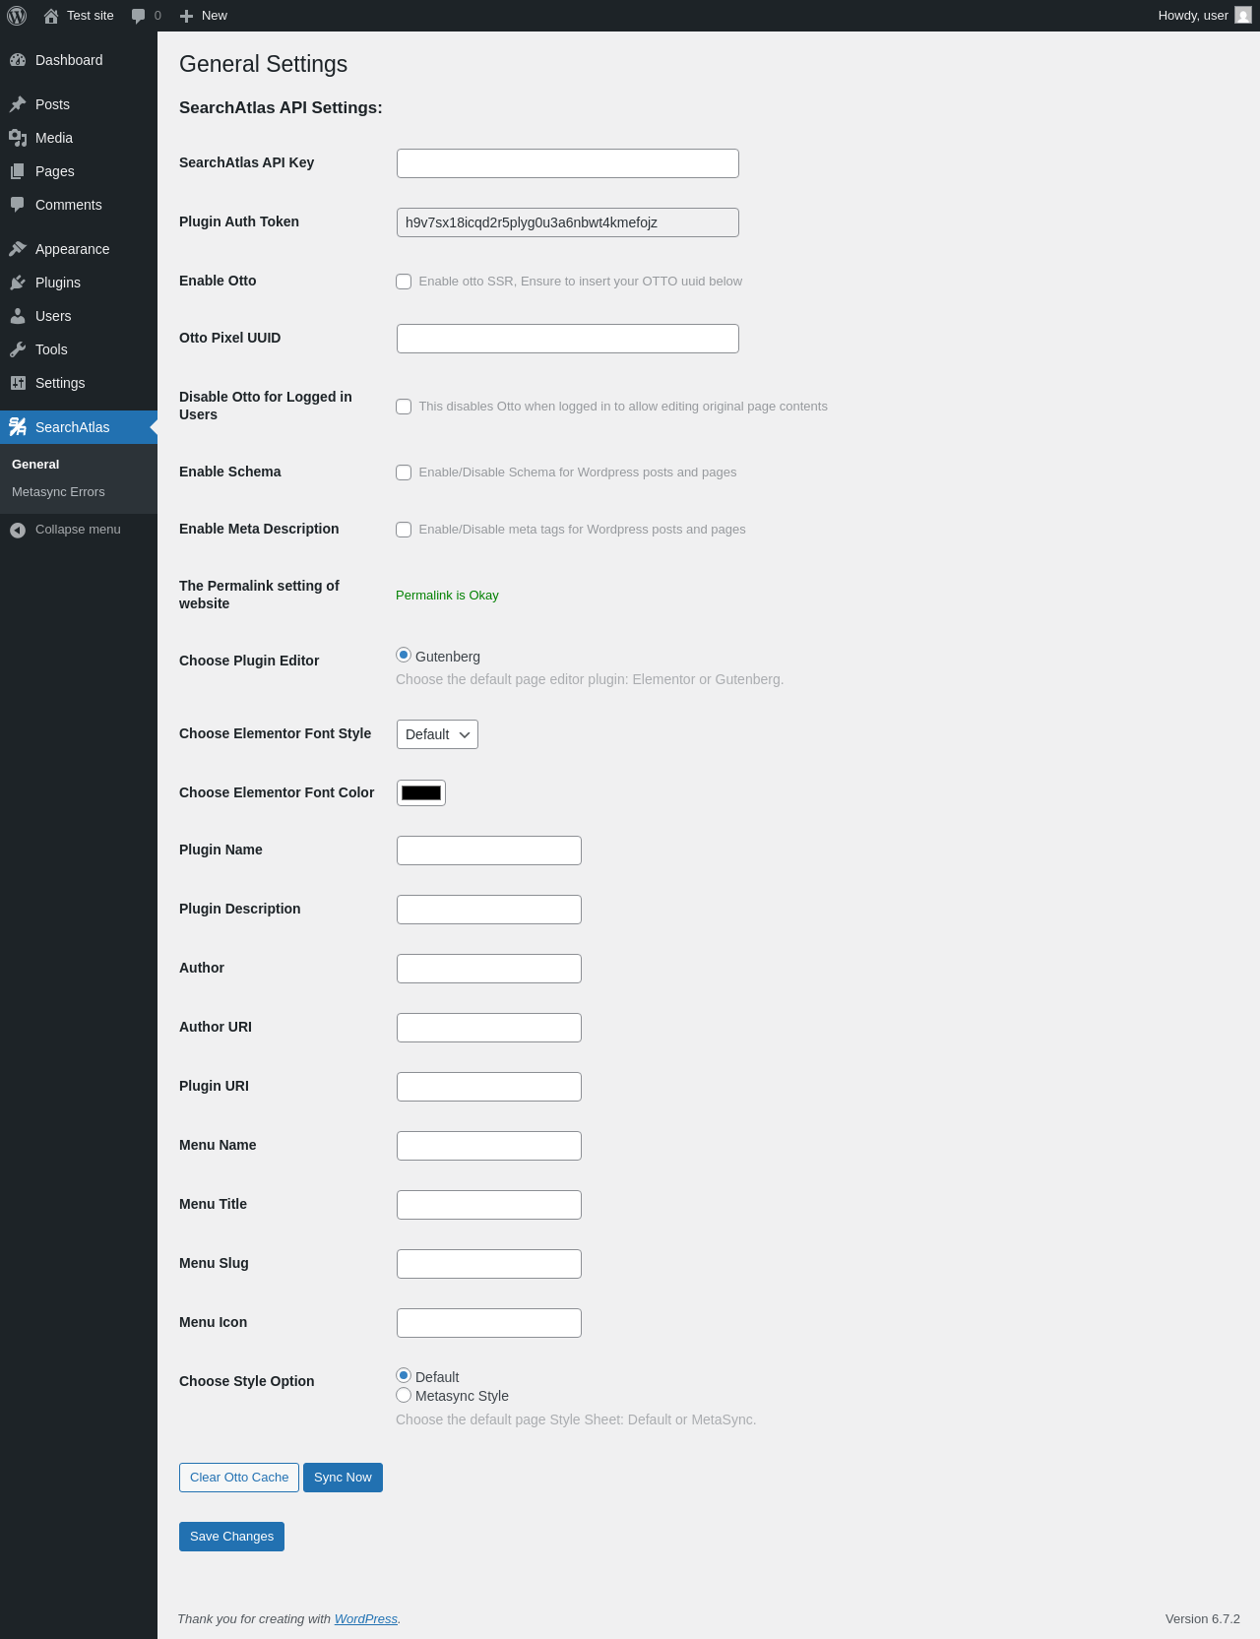Select the Gutenberg editor radio button
Screen dimensions: 1260x1639
pos(404,655)
